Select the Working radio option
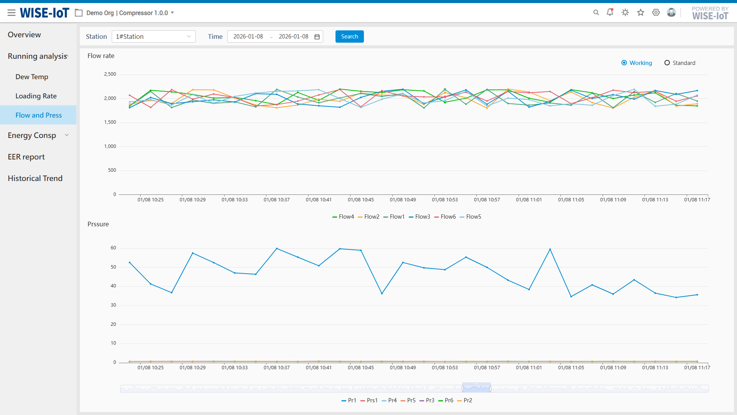 [x=624, y=63]
